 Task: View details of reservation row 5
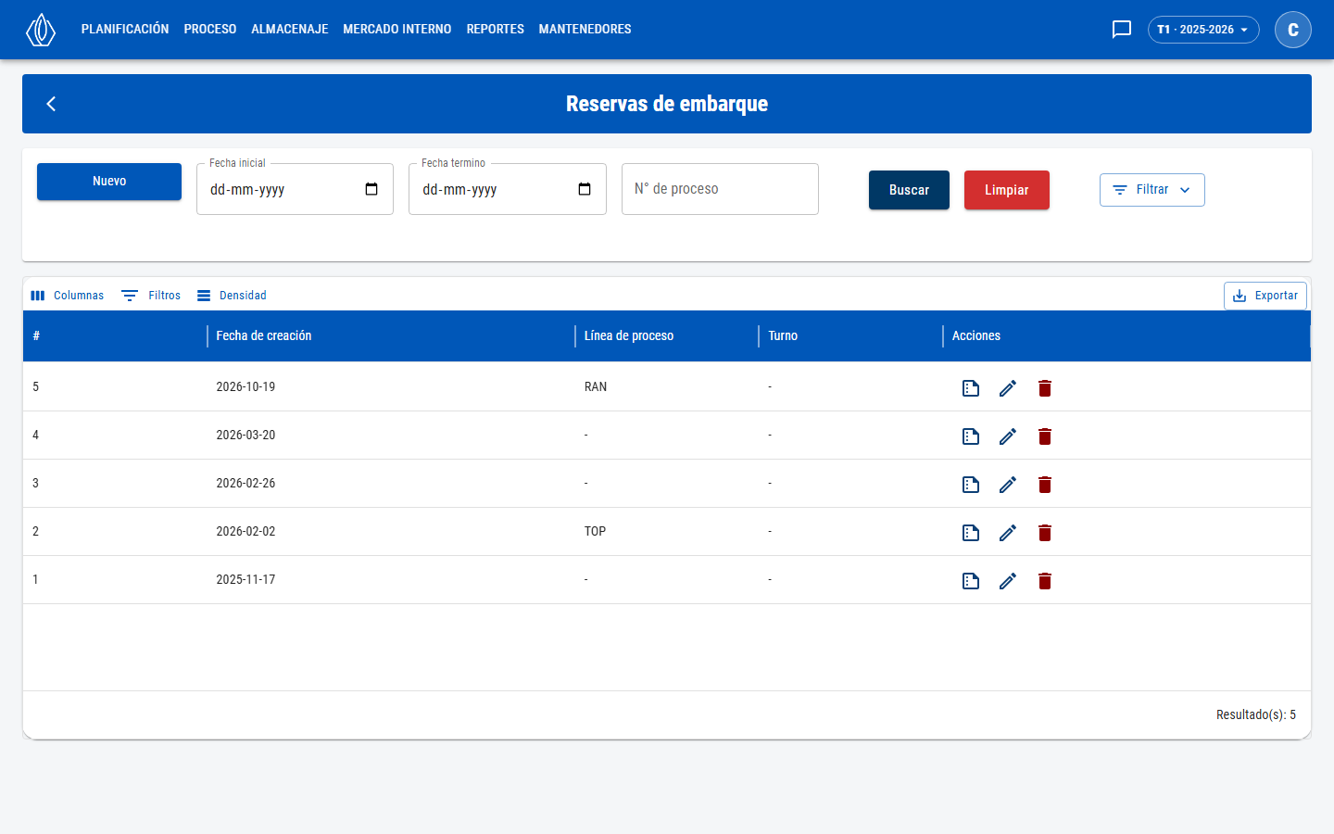click(x=971, y=388)
